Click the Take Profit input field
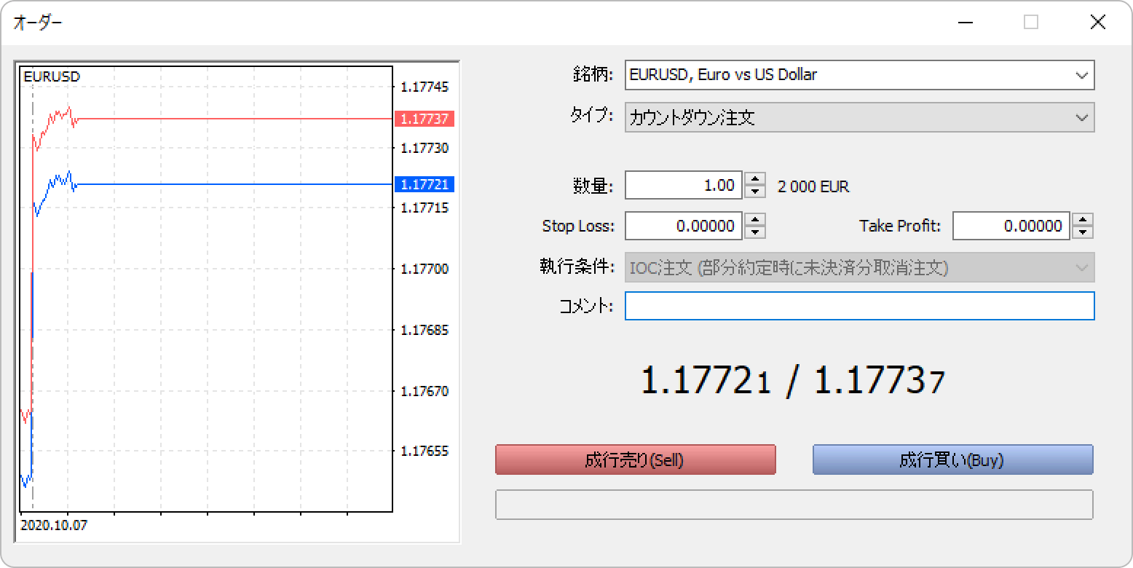 [x=1011, y=226]
